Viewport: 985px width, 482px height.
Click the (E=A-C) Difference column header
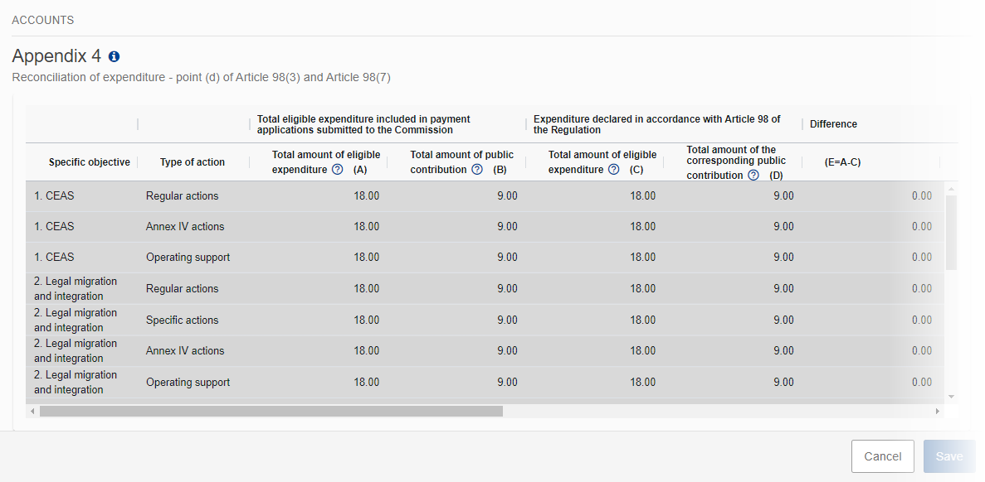(842, 162)
